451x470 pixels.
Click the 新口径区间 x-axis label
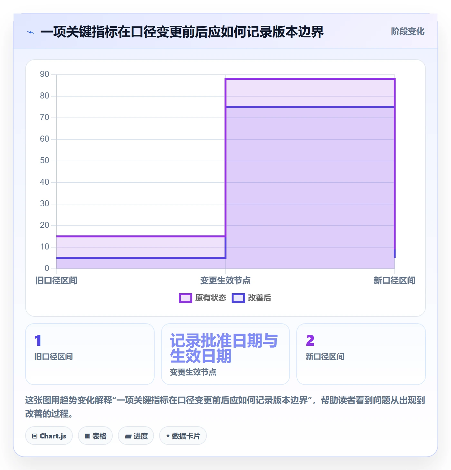pyautogui.click(x=394, y=281)
